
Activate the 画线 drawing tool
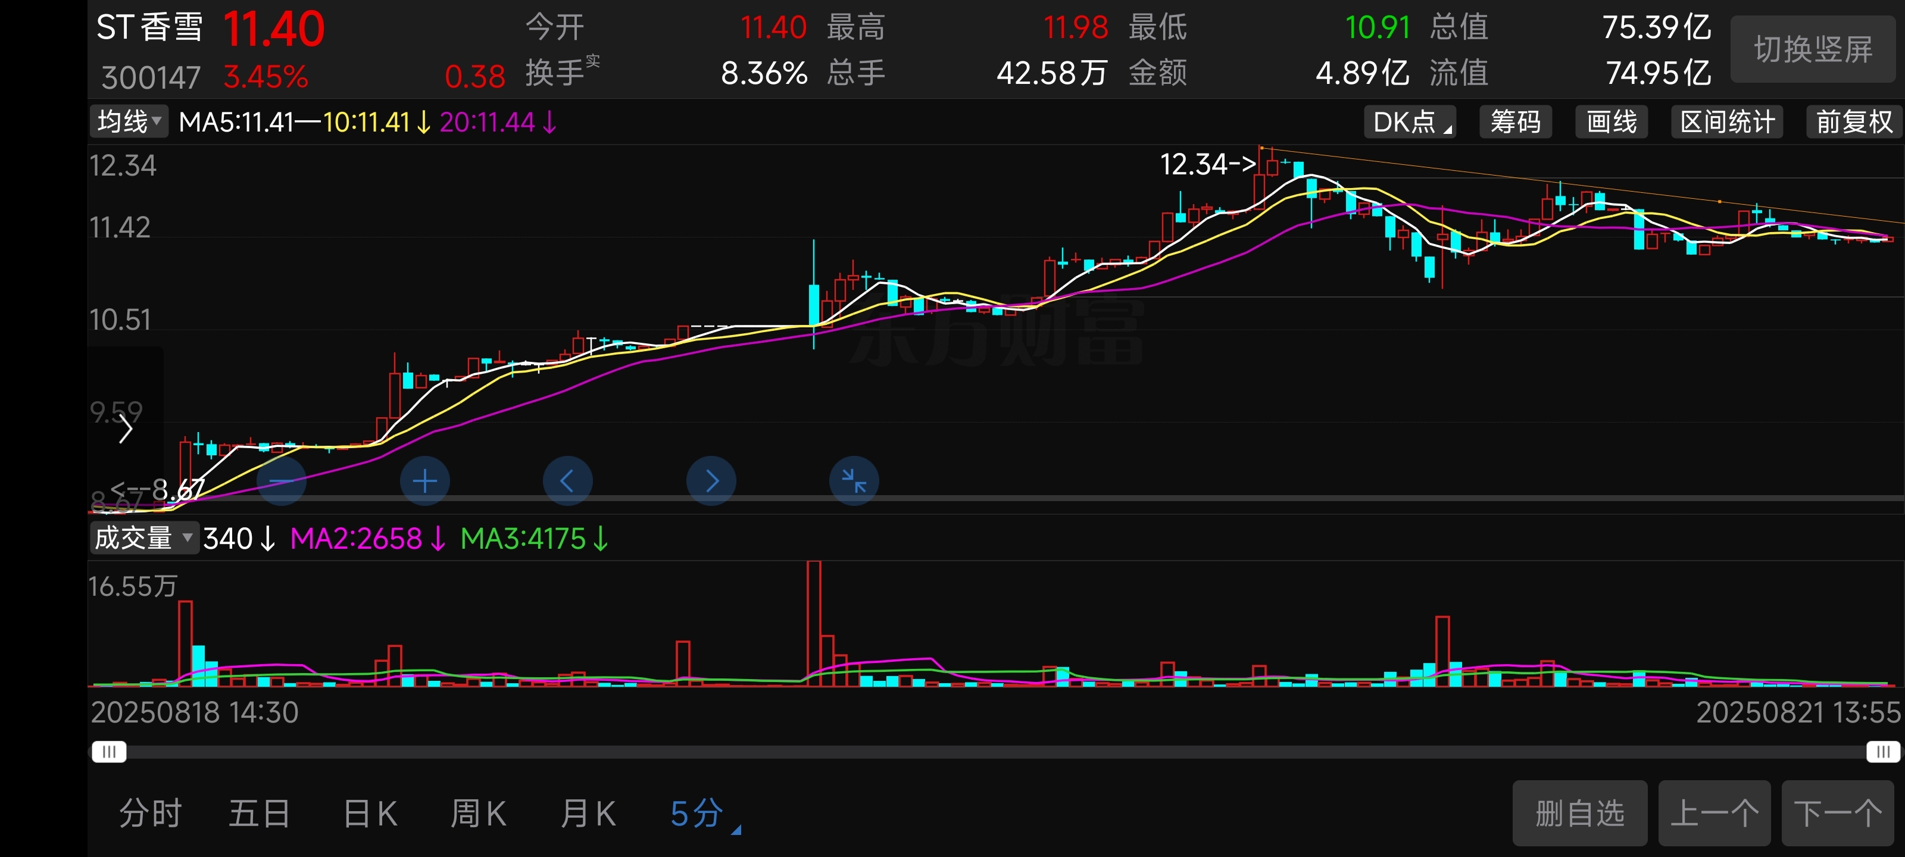tap(1612, 122)
